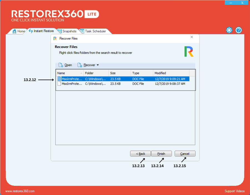Image resolution: width=250 pixels, height=195 pixels.
Task: Click the Recover toolbar icon
Action: 79,65
